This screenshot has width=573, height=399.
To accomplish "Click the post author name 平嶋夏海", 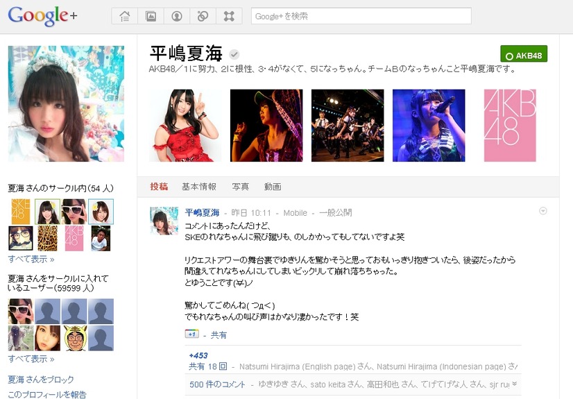I will pyautogui.click(x=202, y=212).
